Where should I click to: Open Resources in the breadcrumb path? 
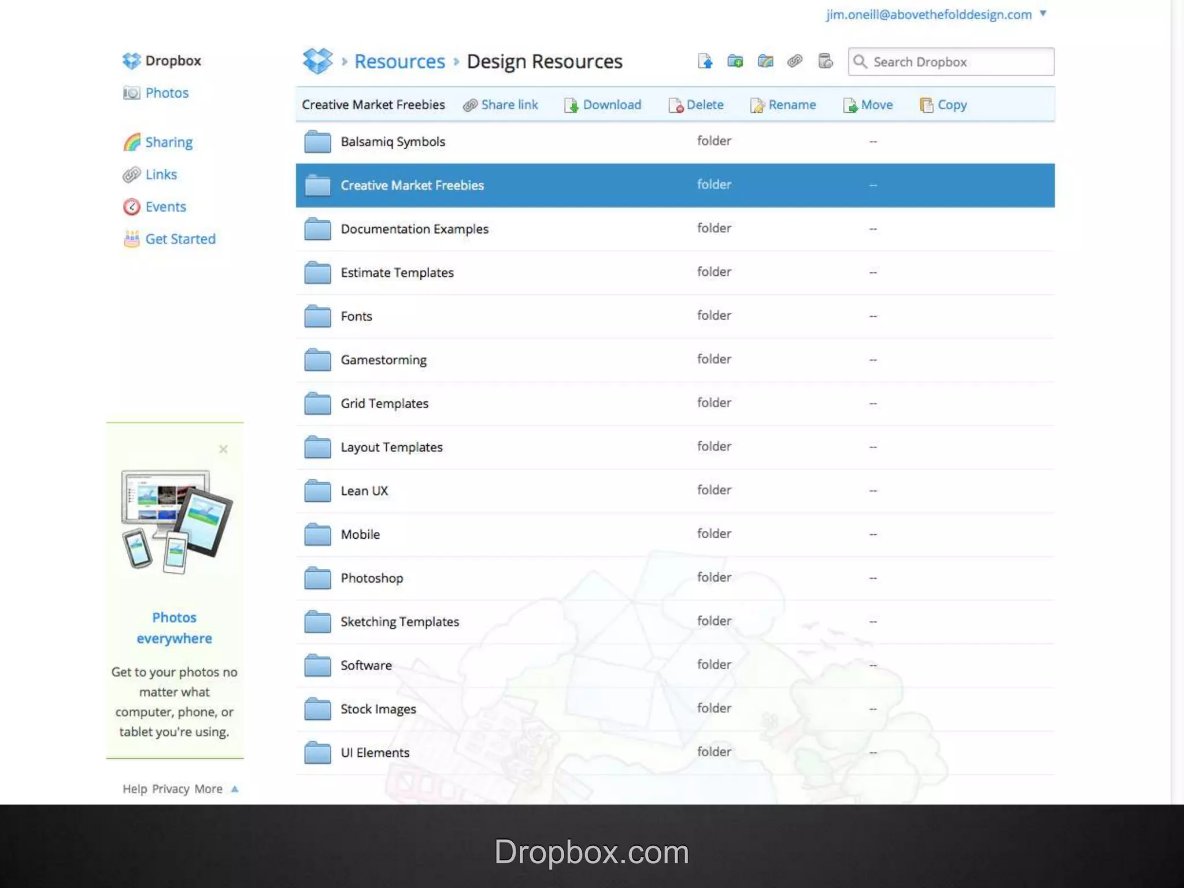399,61
